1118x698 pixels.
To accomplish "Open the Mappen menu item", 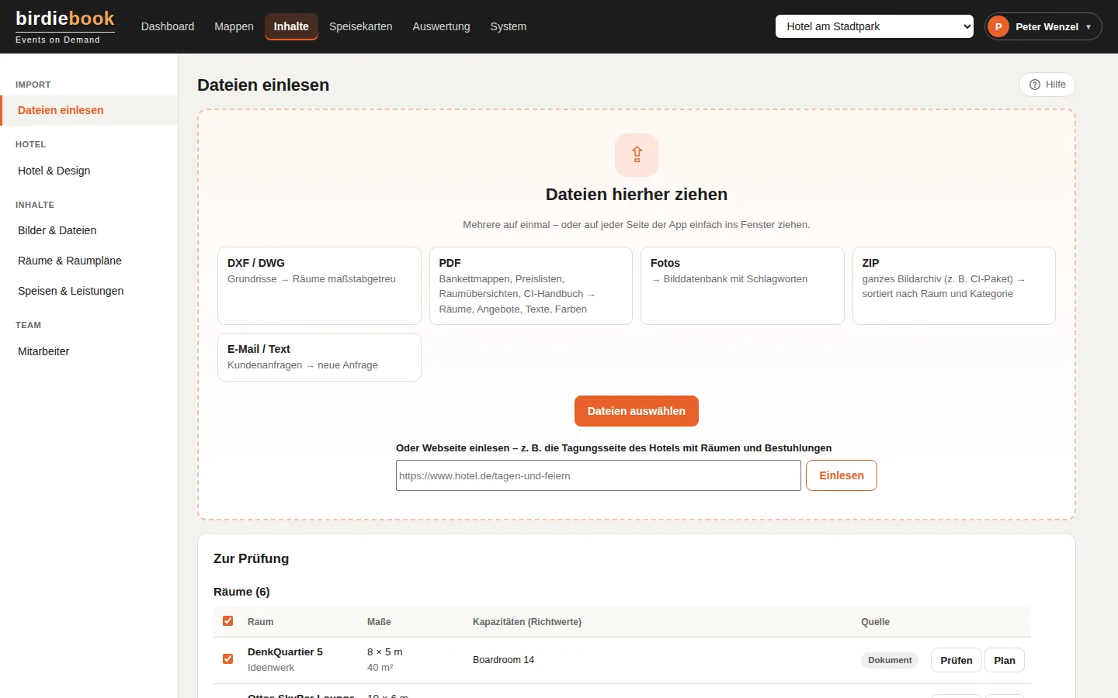I will pos(234,26).
